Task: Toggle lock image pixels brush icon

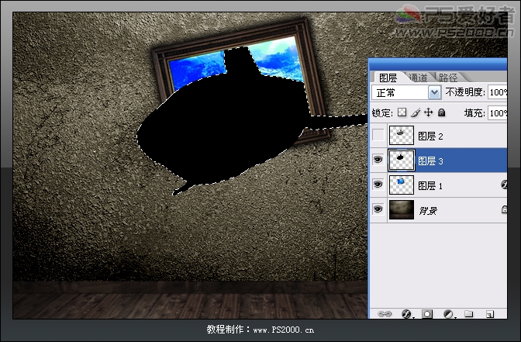Action: point(416,112)
